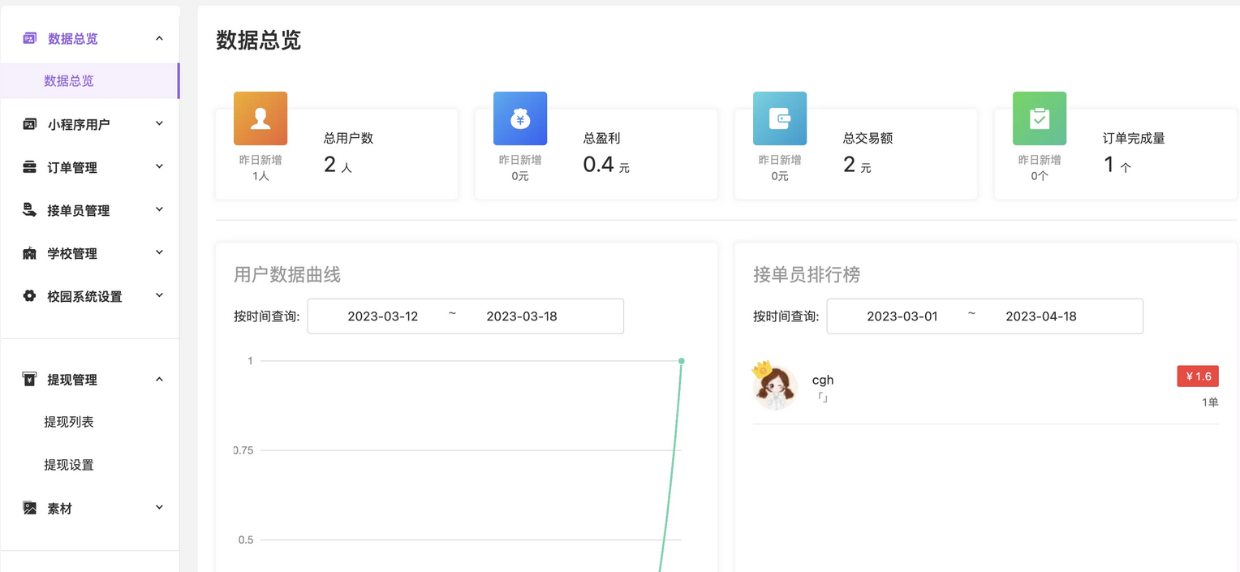Click the 校园系统设置 gear icon
The width and height of the screenshot is (1240, 572).
(30, 296)
